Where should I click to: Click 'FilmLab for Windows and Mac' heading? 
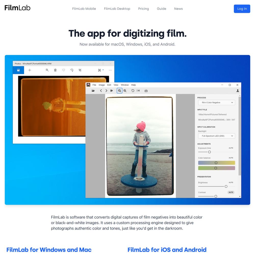click(x=49, y=250)
